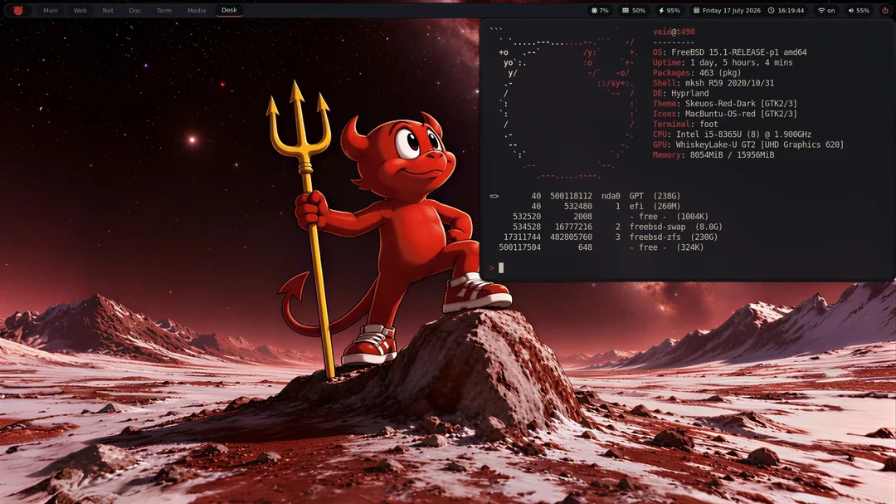The width and height of the screenshot is (896, 504).
Task: Switch to the Net workspace
Action: pos(107,10)
